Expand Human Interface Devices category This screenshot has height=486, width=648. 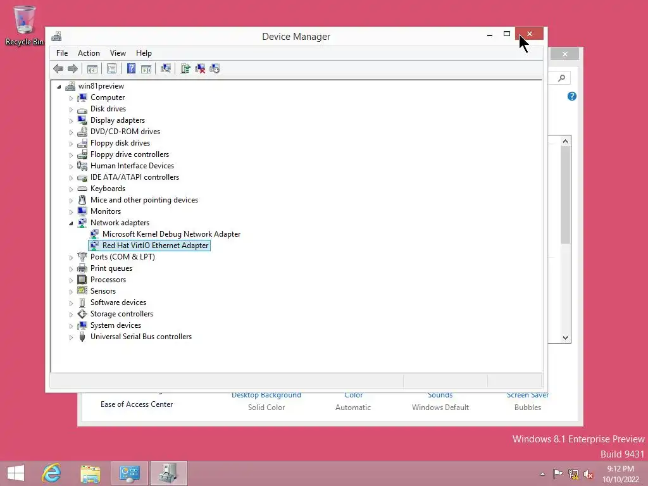pyautogui.click(x=71, y=166)
